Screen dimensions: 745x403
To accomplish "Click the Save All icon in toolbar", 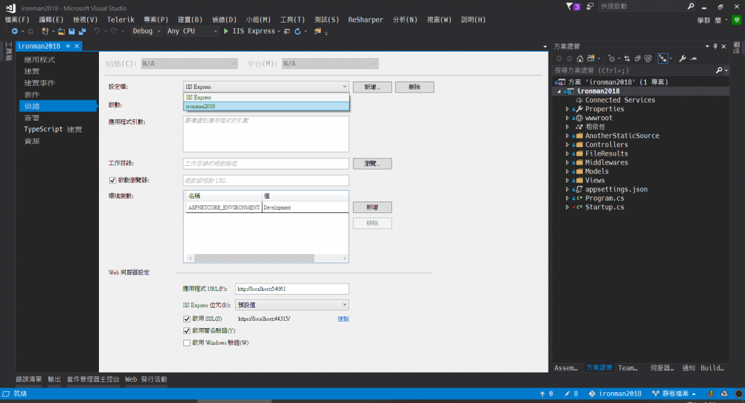I will pos(82,31).
